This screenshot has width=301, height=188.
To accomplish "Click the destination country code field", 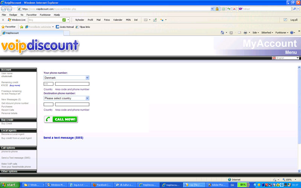I will [49, 105].
